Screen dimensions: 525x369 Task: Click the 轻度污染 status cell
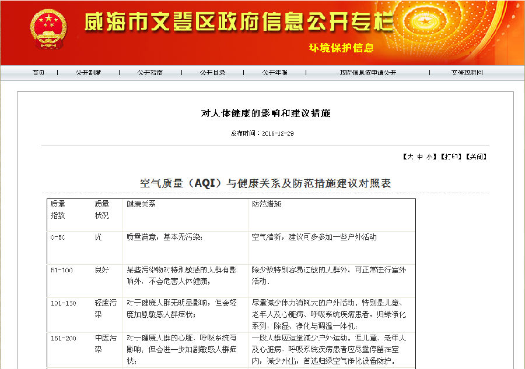(106, 308)
